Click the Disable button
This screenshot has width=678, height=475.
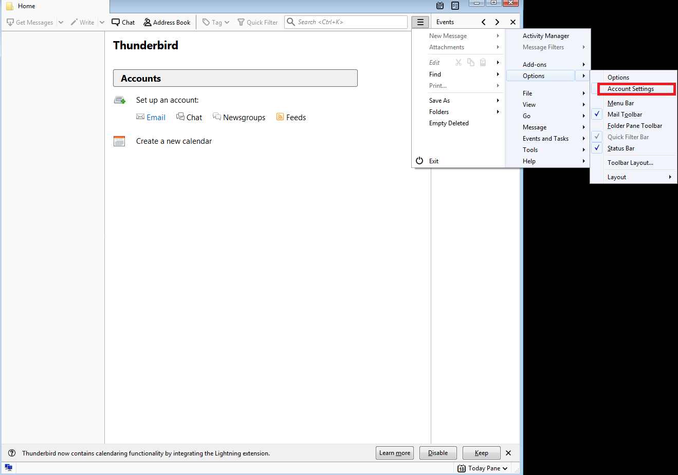click(438, 453)
